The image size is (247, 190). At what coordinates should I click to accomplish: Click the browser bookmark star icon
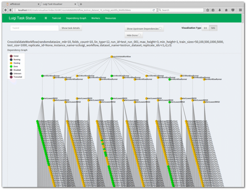coord(208,10)
